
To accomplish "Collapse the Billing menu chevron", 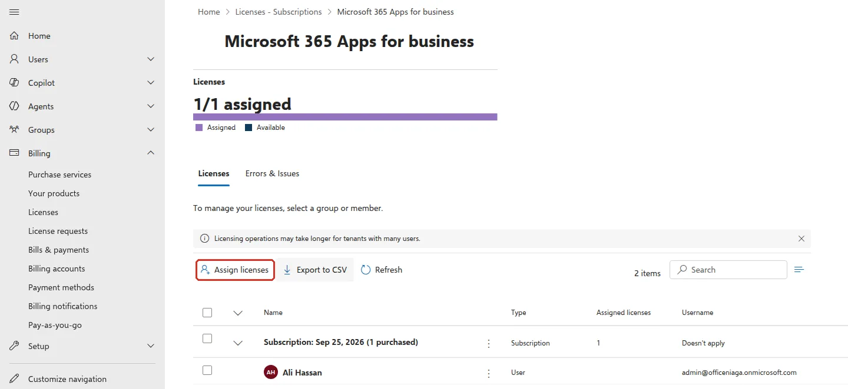I will coord(151,153).
